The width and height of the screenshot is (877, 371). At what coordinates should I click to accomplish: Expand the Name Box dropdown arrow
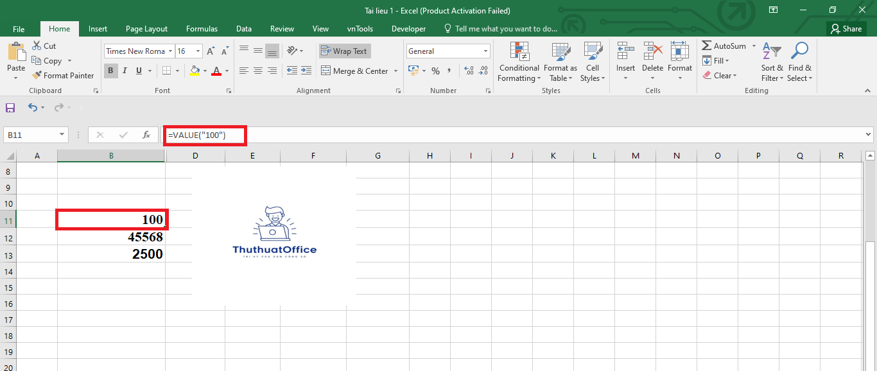pyautogui.click(x=62, y=135)
